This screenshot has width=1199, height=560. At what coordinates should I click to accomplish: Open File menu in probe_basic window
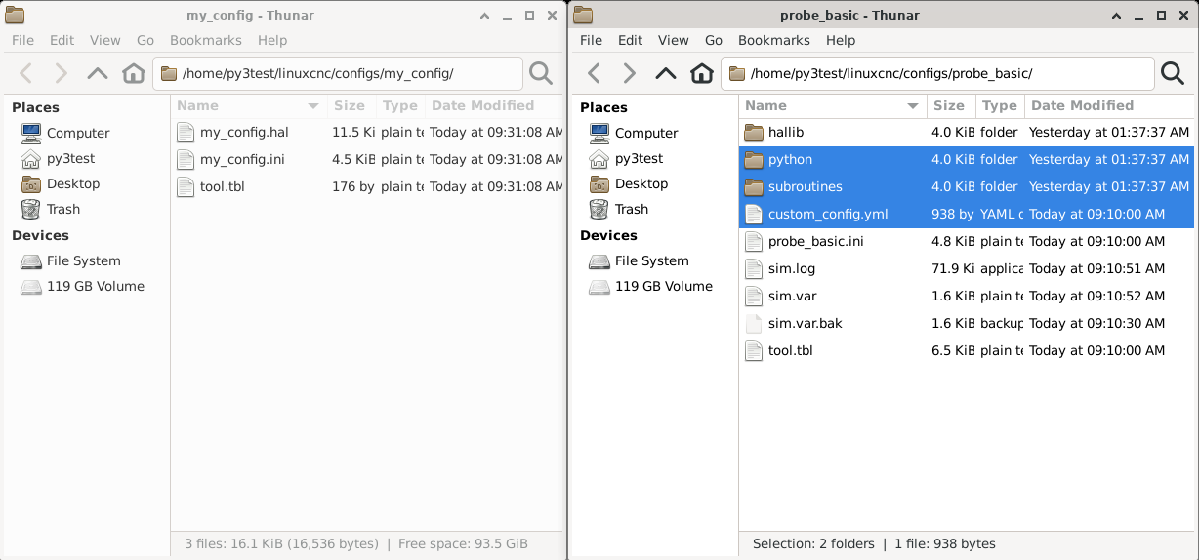[591, 40]
